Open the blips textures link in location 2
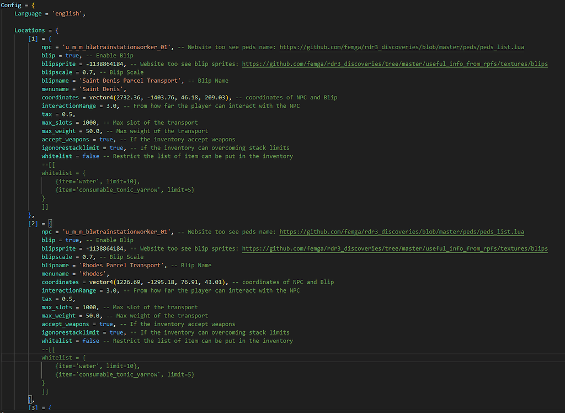Viewport: 565px width, 413px height. (x=395, y=248)
